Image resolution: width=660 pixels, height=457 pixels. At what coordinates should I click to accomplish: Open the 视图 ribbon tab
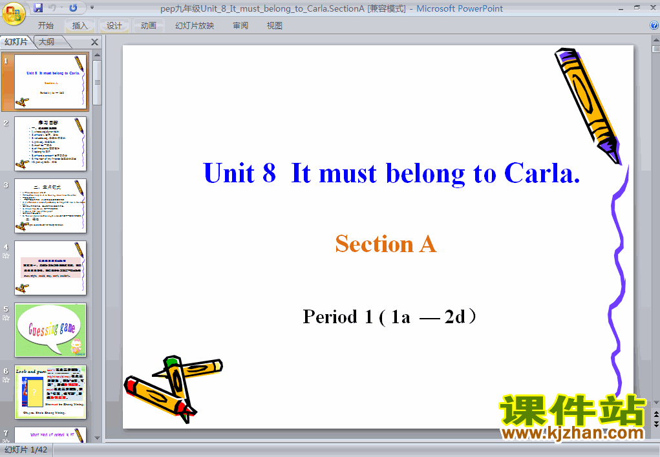[275, 26]
